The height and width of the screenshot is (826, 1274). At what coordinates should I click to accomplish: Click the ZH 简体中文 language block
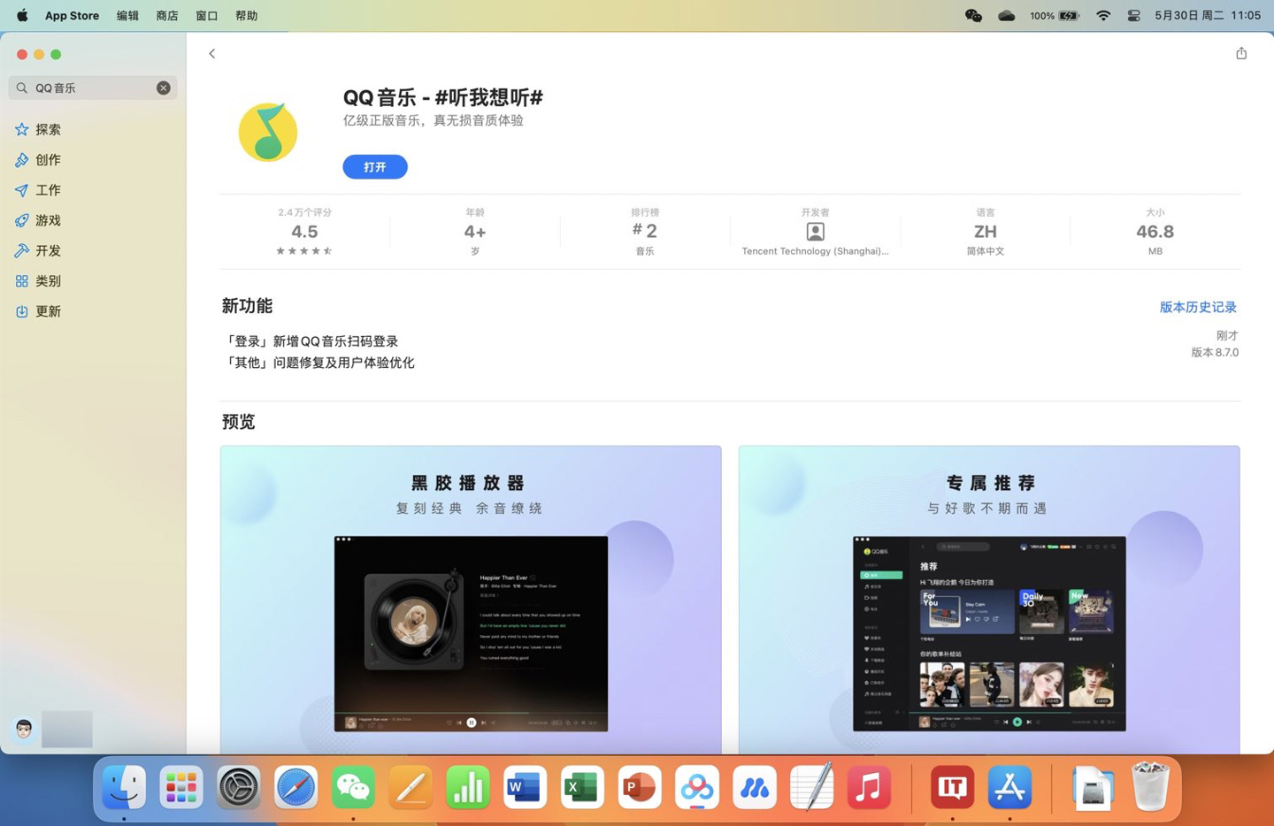point(986,232)
